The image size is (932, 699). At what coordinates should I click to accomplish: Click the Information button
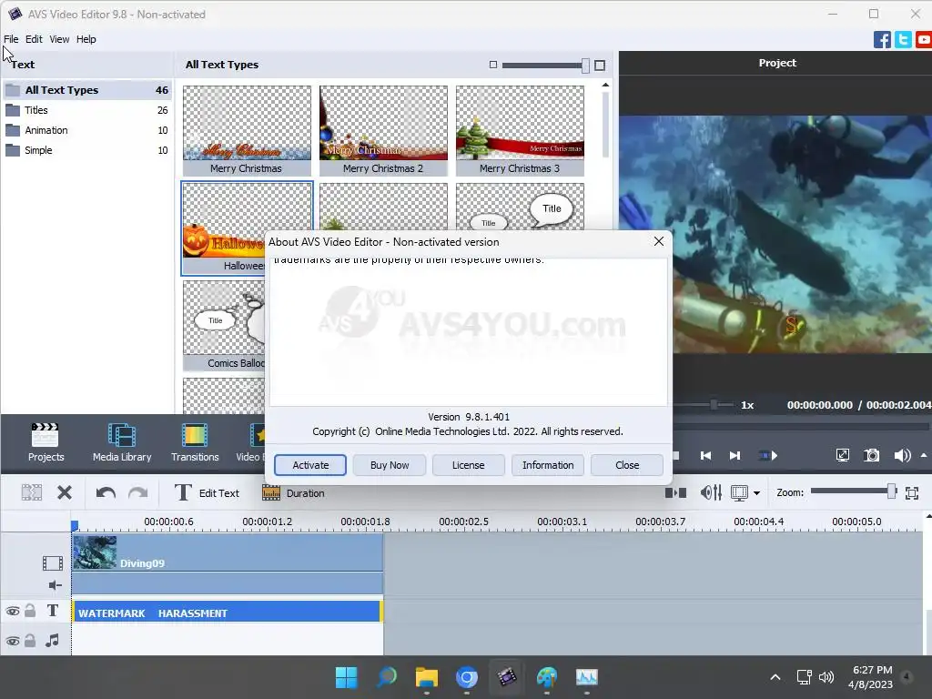click(548, 465)
